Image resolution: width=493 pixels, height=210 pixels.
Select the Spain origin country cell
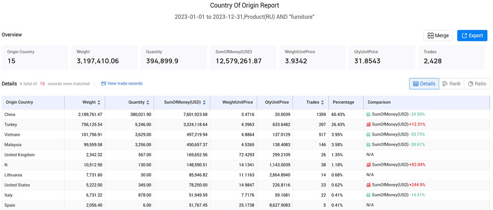(33, 205)
